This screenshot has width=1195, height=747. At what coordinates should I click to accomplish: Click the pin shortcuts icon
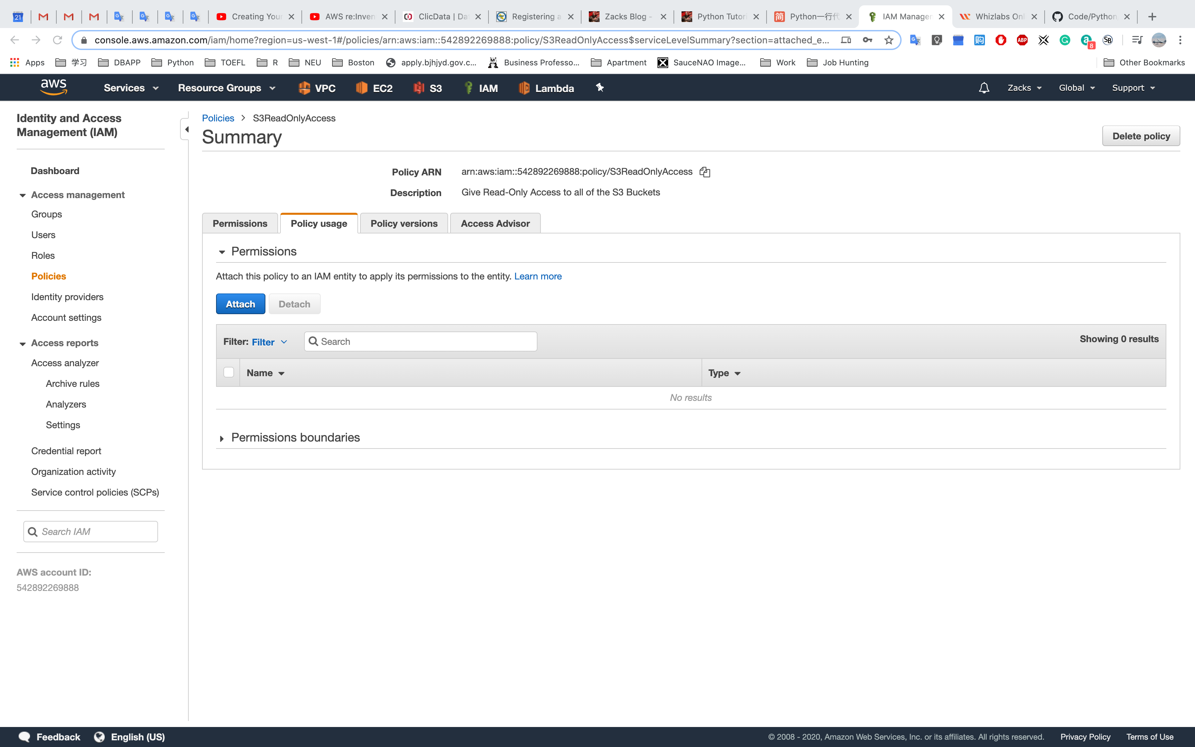[600, 87]
